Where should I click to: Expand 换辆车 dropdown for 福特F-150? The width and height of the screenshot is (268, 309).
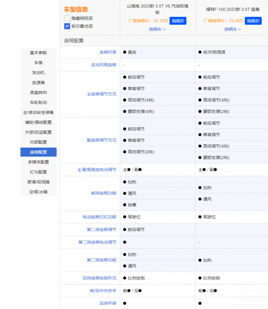(232, 29)
